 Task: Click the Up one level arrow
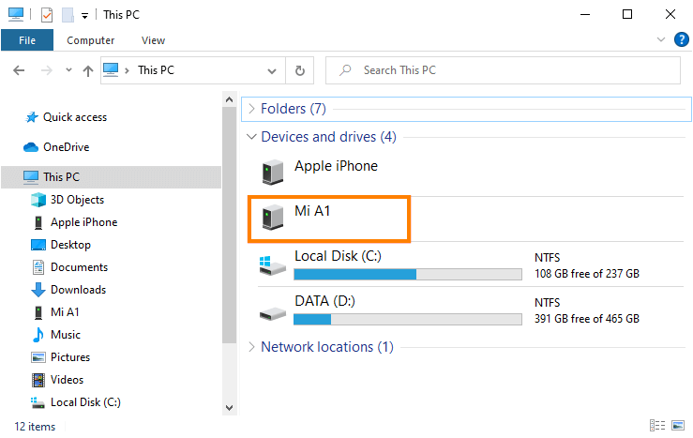[88, 70]
